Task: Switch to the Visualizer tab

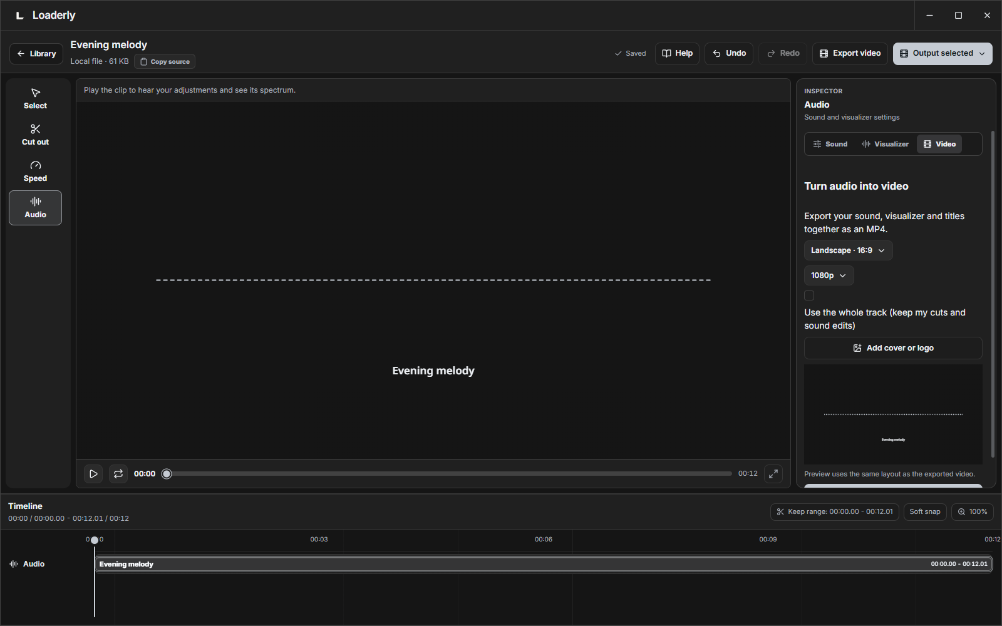Action: (x=885, y=144)
